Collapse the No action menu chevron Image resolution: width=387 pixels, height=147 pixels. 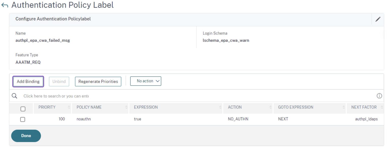[157, 81]
